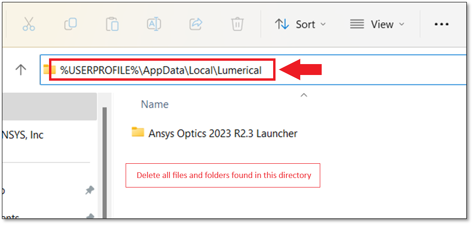Click the address bar path field
The image size is (473, 225).
[x=253, y=70]
